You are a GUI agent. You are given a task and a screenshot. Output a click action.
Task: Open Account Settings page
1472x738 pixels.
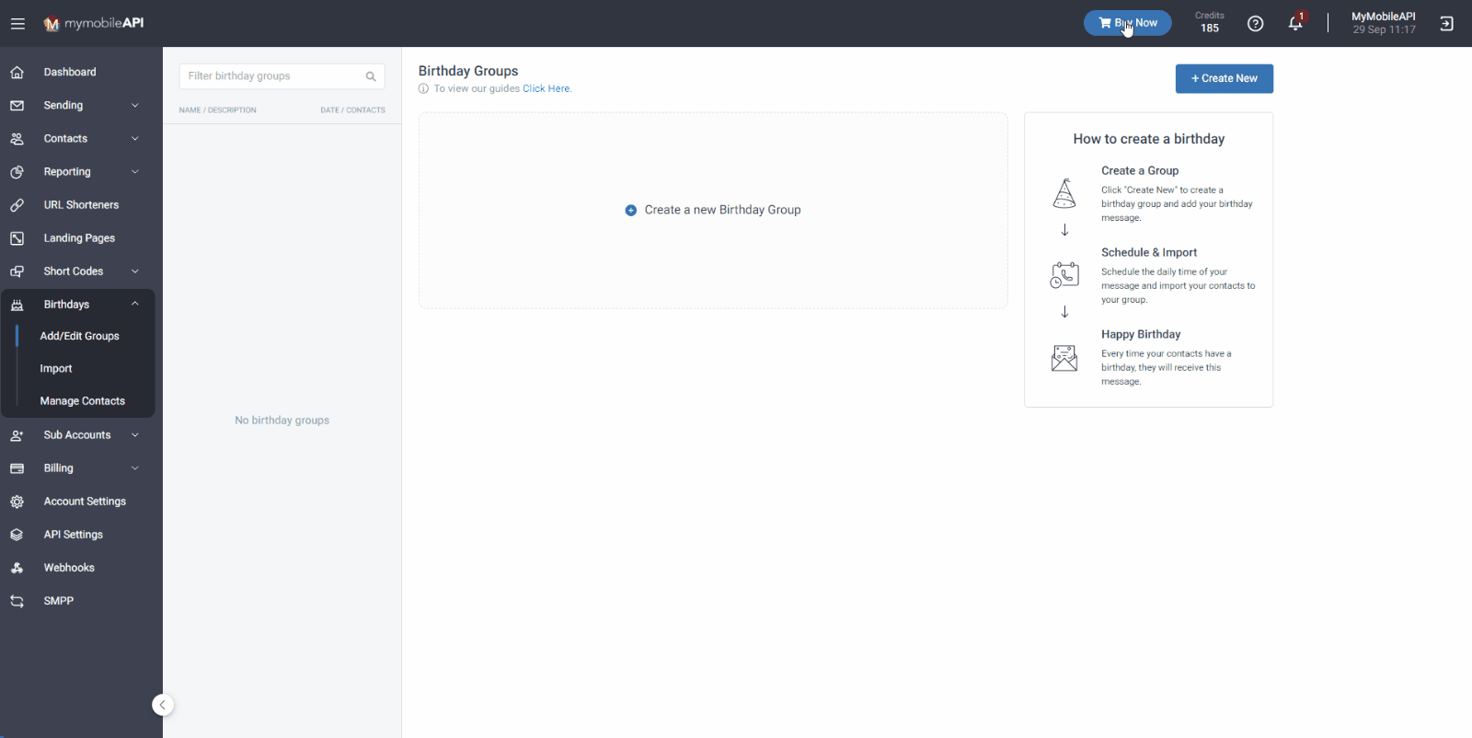85,501
